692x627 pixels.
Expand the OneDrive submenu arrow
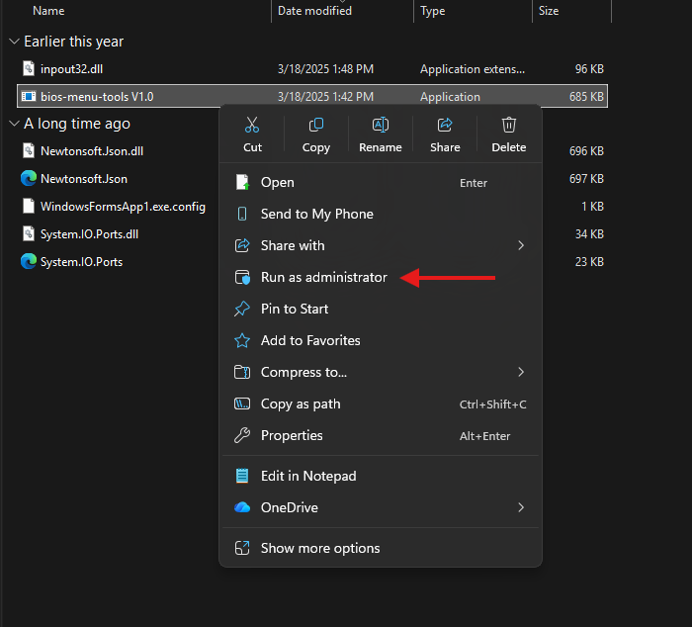[521, 507]
